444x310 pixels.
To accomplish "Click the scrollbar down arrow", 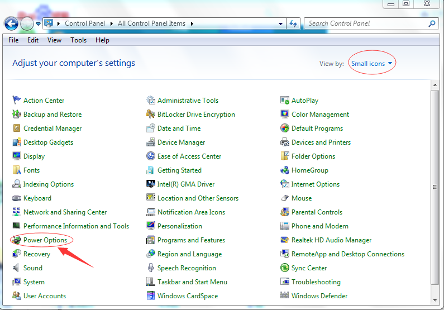I will [x=435, y=301].
